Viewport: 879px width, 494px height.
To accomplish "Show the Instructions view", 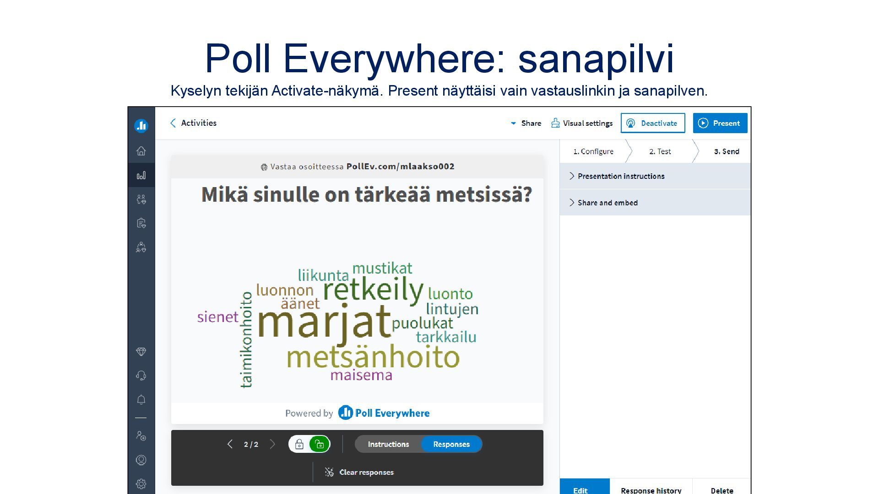I will pos(388,444).
